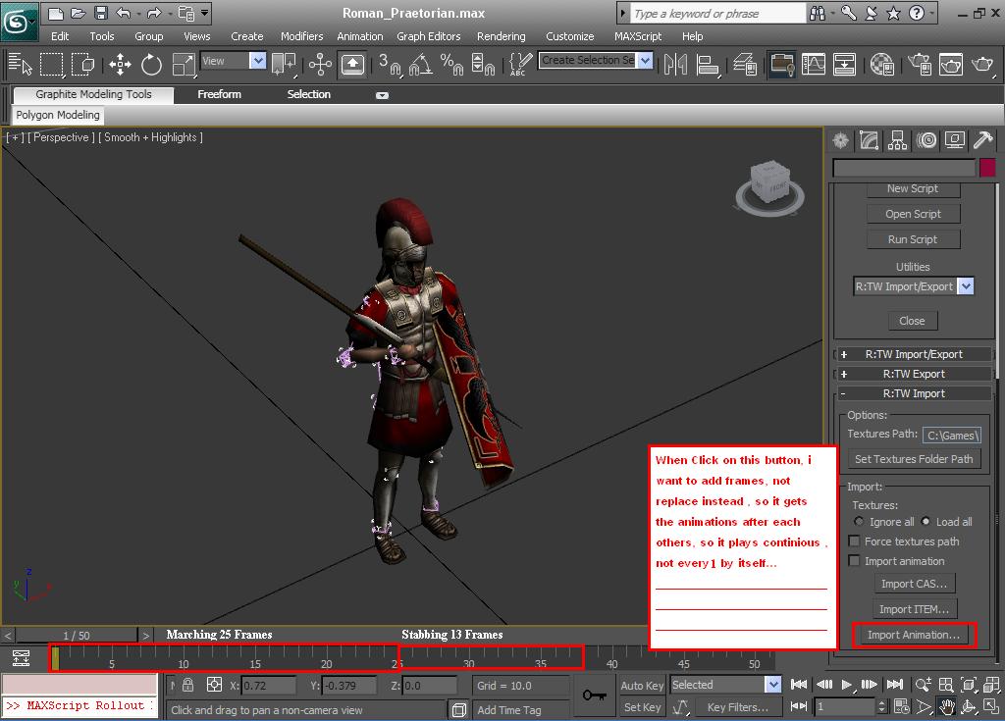Open the MAXScript menu

coord(638,36)
